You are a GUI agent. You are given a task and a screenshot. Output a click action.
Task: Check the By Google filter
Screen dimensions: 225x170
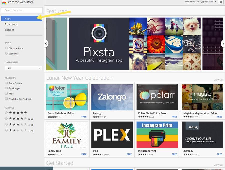6,88
